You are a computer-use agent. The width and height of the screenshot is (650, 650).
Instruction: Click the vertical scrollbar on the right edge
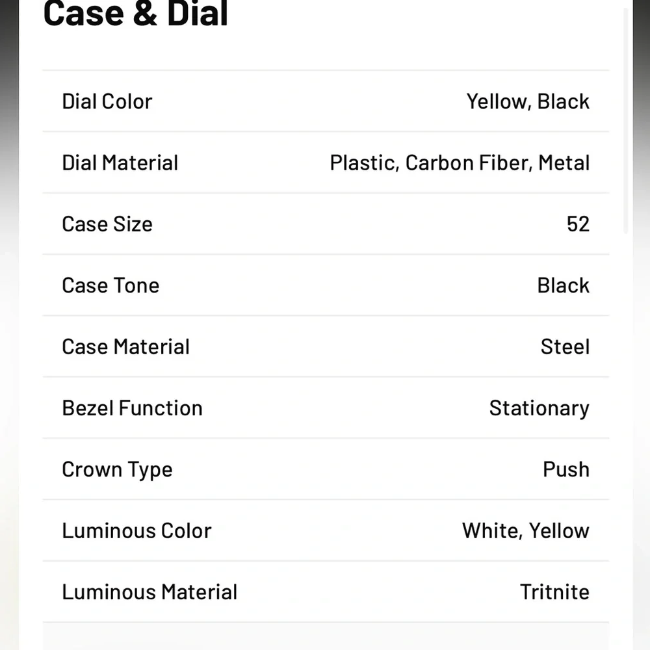627,117
